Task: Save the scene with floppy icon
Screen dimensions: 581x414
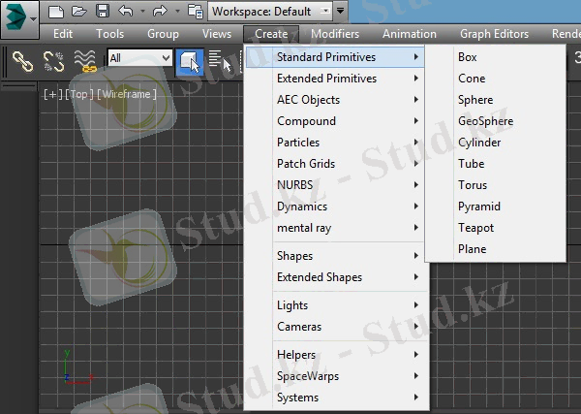Action: coord(103,11)
